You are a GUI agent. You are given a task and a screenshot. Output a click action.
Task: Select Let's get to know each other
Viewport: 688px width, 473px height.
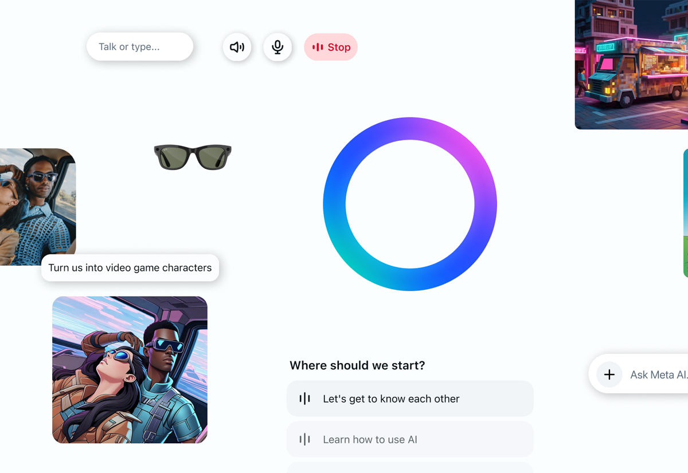tap(410, 399)
